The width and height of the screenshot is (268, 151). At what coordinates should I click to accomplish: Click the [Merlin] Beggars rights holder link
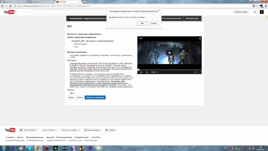tap(80, 44)
